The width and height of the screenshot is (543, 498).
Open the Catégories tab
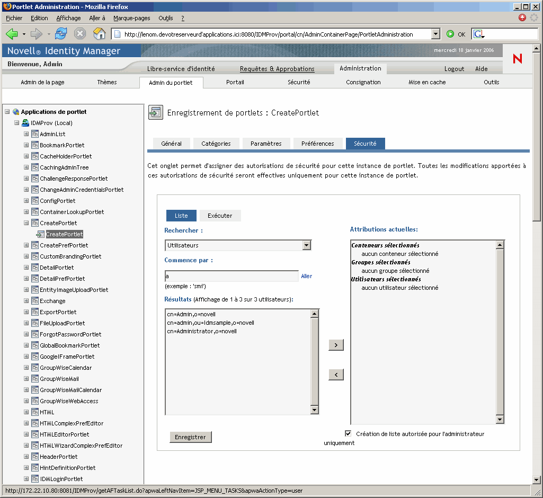[x=216, y=144]
